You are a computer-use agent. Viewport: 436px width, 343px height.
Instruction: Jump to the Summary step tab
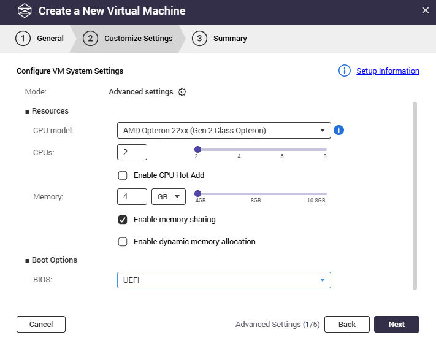click(221, 39)
